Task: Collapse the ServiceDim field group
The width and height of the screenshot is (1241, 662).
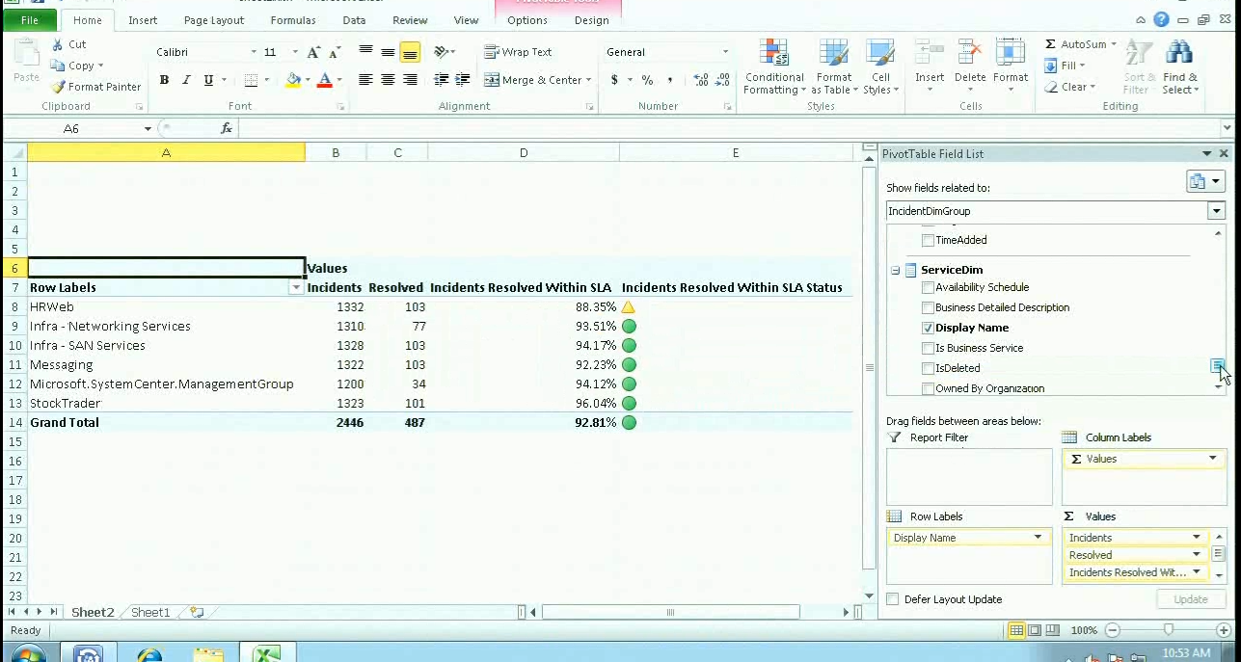Action: point(896,271)
